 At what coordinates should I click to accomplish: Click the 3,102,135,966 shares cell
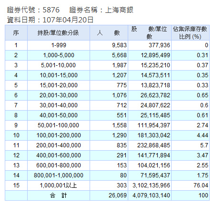[x=150, y=185]
